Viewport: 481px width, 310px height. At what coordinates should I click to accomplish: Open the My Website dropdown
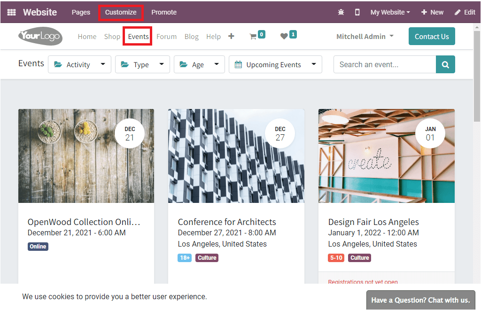pyautogui.click(x=389, y=12)
